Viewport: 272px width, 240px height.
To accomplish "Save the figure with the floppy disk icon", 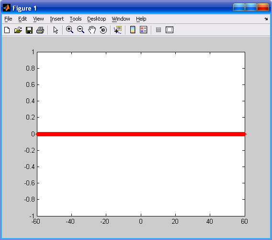I will pyautogui.click(x=29, y=30).
